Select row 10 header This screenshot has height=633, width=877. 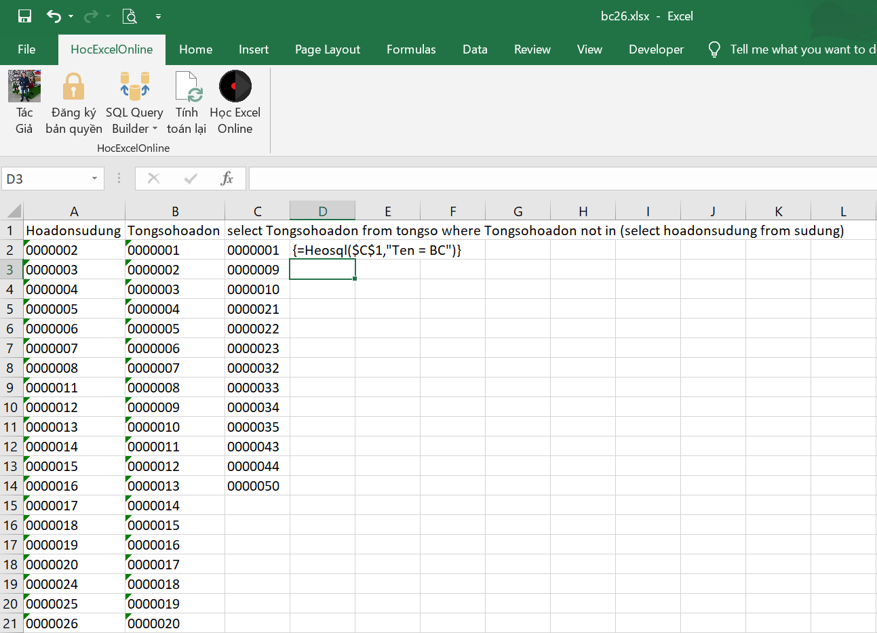pyautogui.click(x=12, y=407)
